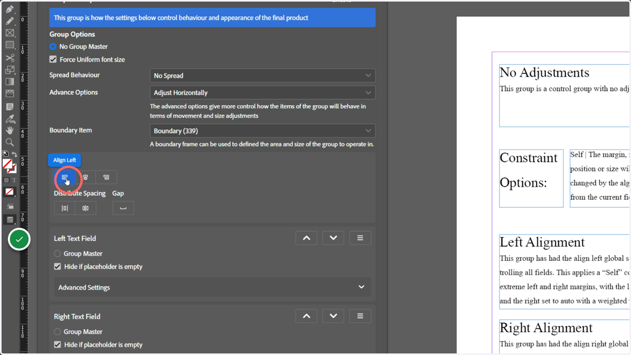Click the Left Alignment heading in document
The height and width of the screenshot is (355, 631).
tap(542, 242)
